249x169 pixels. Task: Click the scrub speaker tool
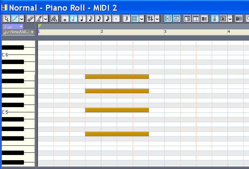(x=54, y=18)
